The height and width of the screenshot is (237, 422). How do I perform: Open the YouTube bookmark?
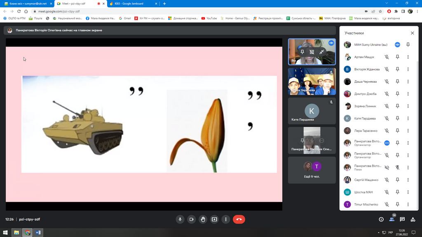tap(209, 18)
